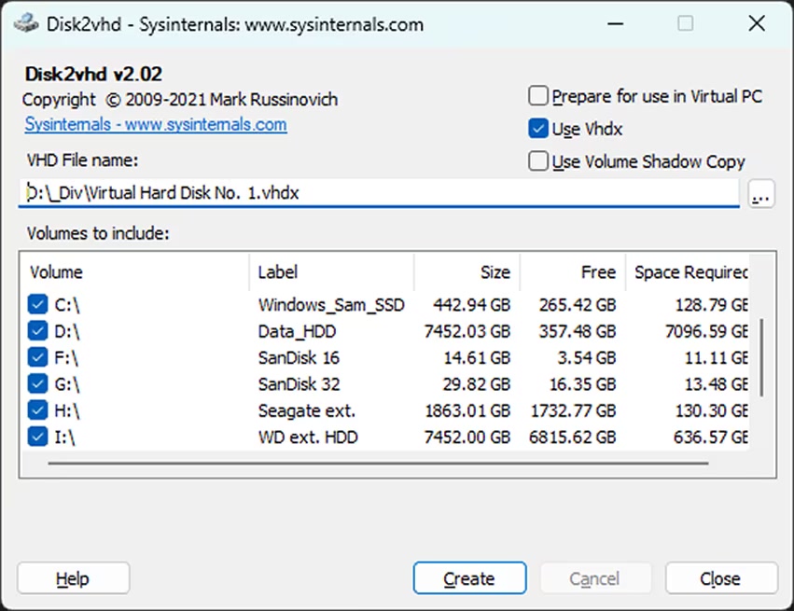
Task: Click the horizontal scrollbar in volumes list
Action: pyautogui.click(x=373, y=461)
